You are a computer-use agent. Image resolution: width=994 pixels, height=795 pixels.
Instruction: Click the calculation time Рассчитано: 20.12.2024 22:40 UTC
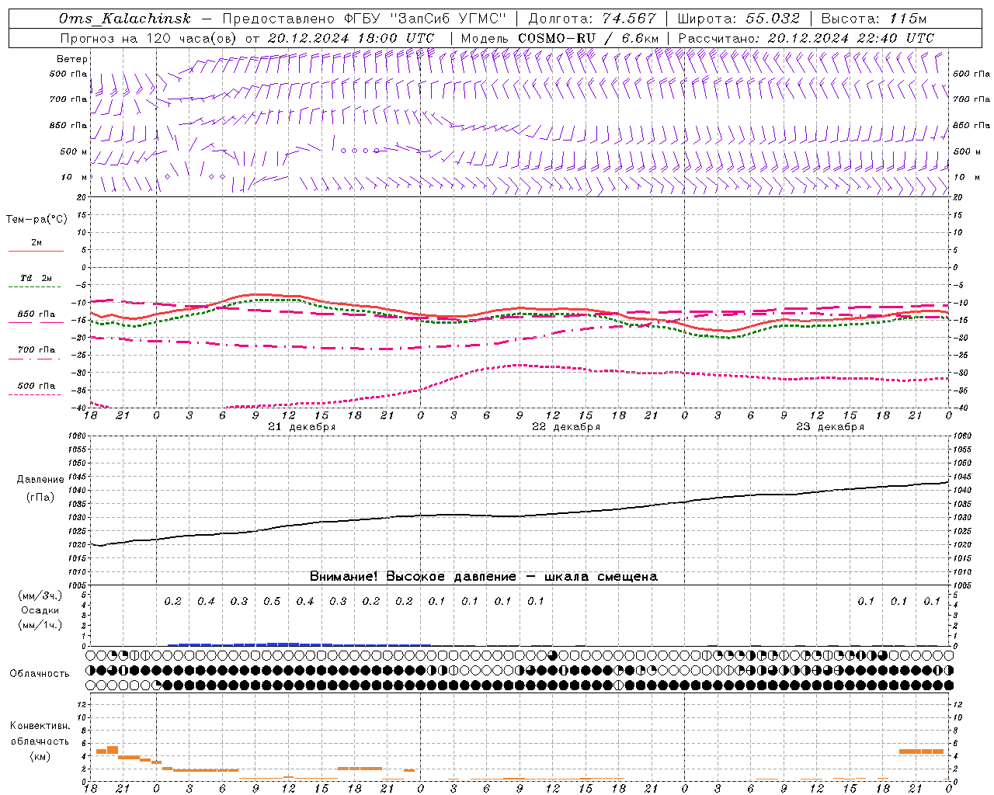pyautogui.click(x=806, y=38)
